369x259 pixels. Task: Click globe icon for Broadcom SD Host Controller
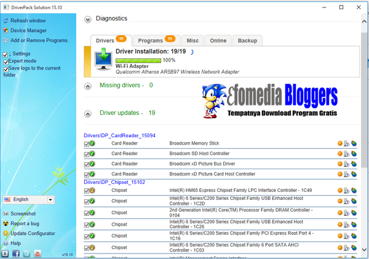point(354,154)
